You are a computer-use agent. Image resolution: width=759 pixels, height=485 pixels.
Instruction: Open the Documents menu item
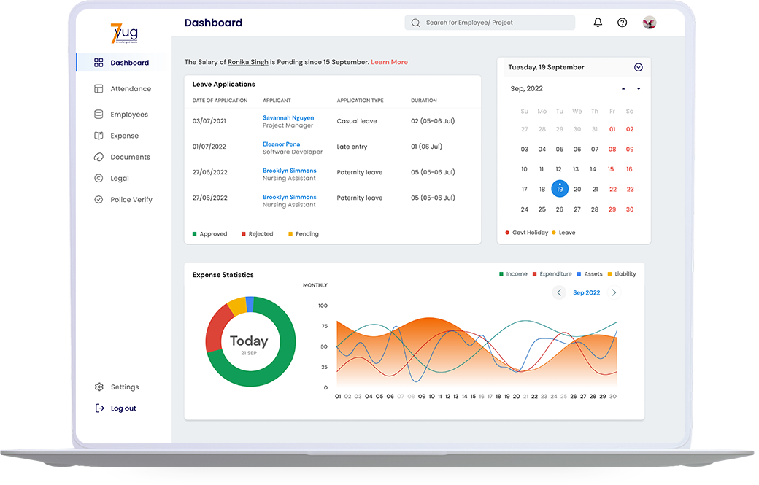tap(130, 158)
